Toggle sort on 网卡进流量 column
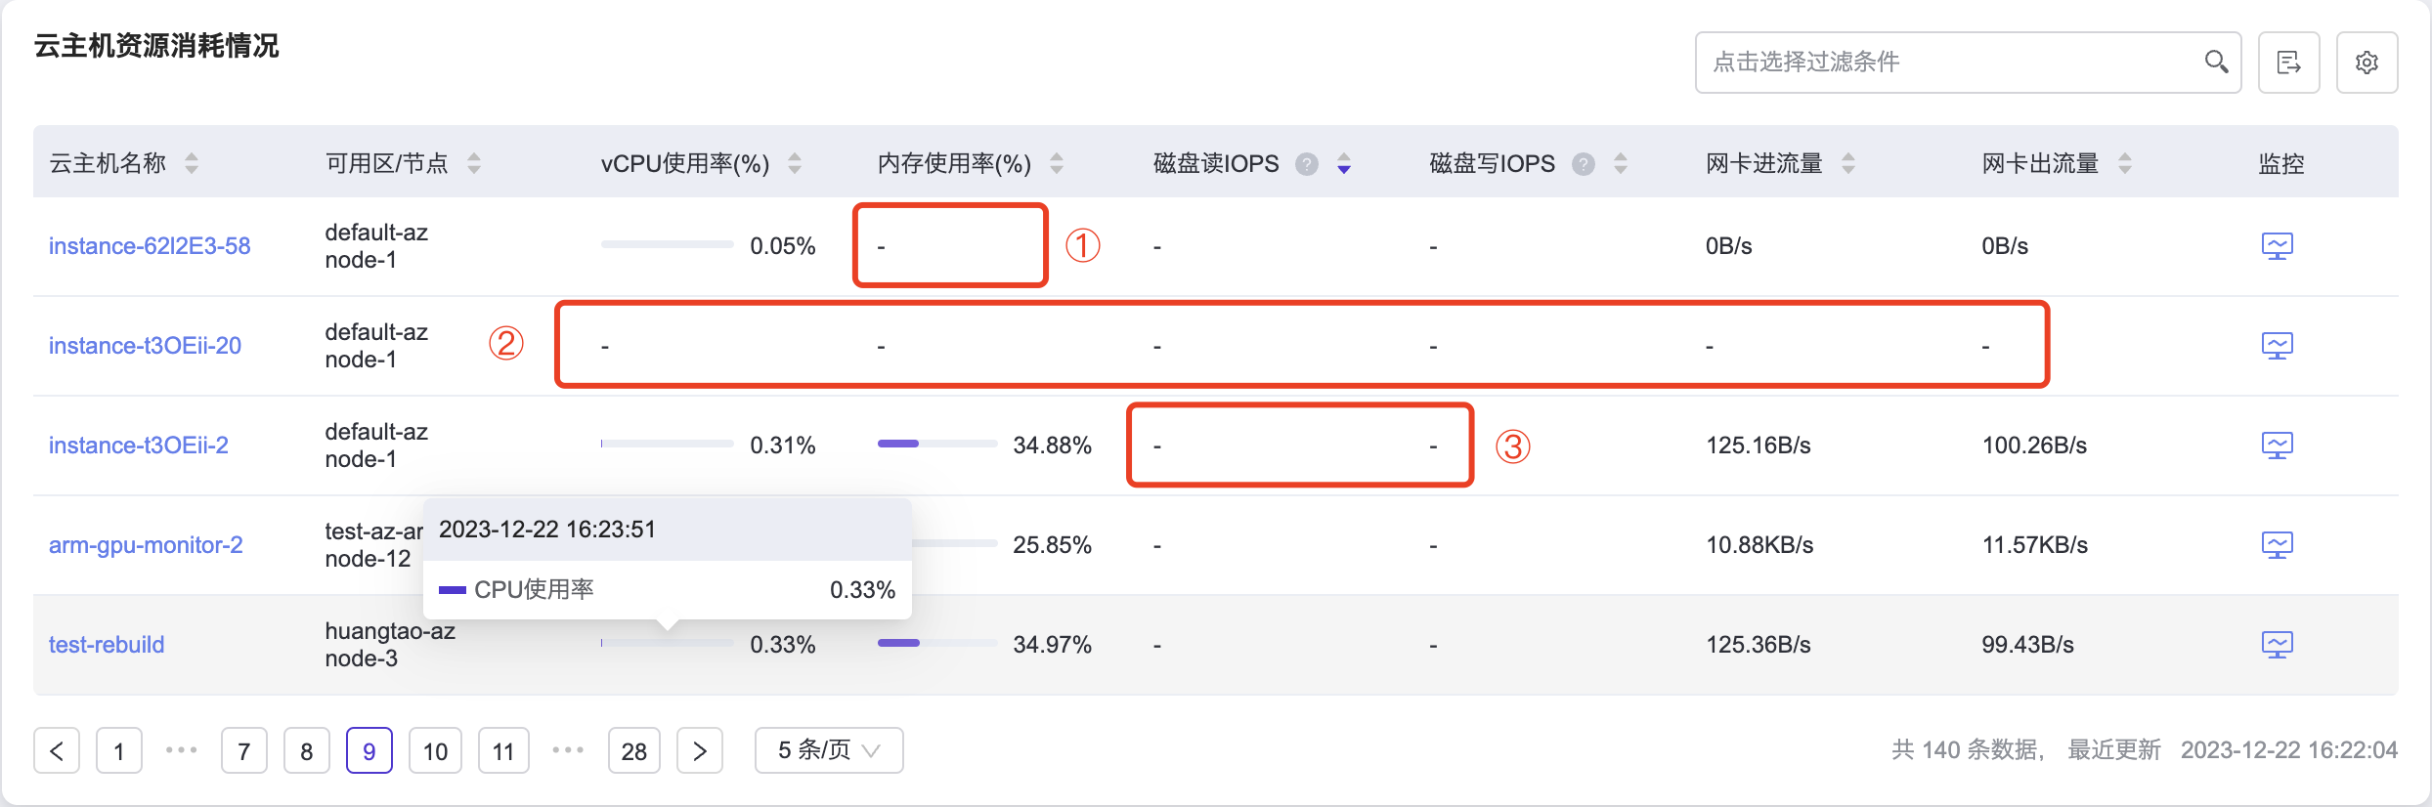Image resolution: width=2432 pixels, height=807 pixels. coord(1847,163)
